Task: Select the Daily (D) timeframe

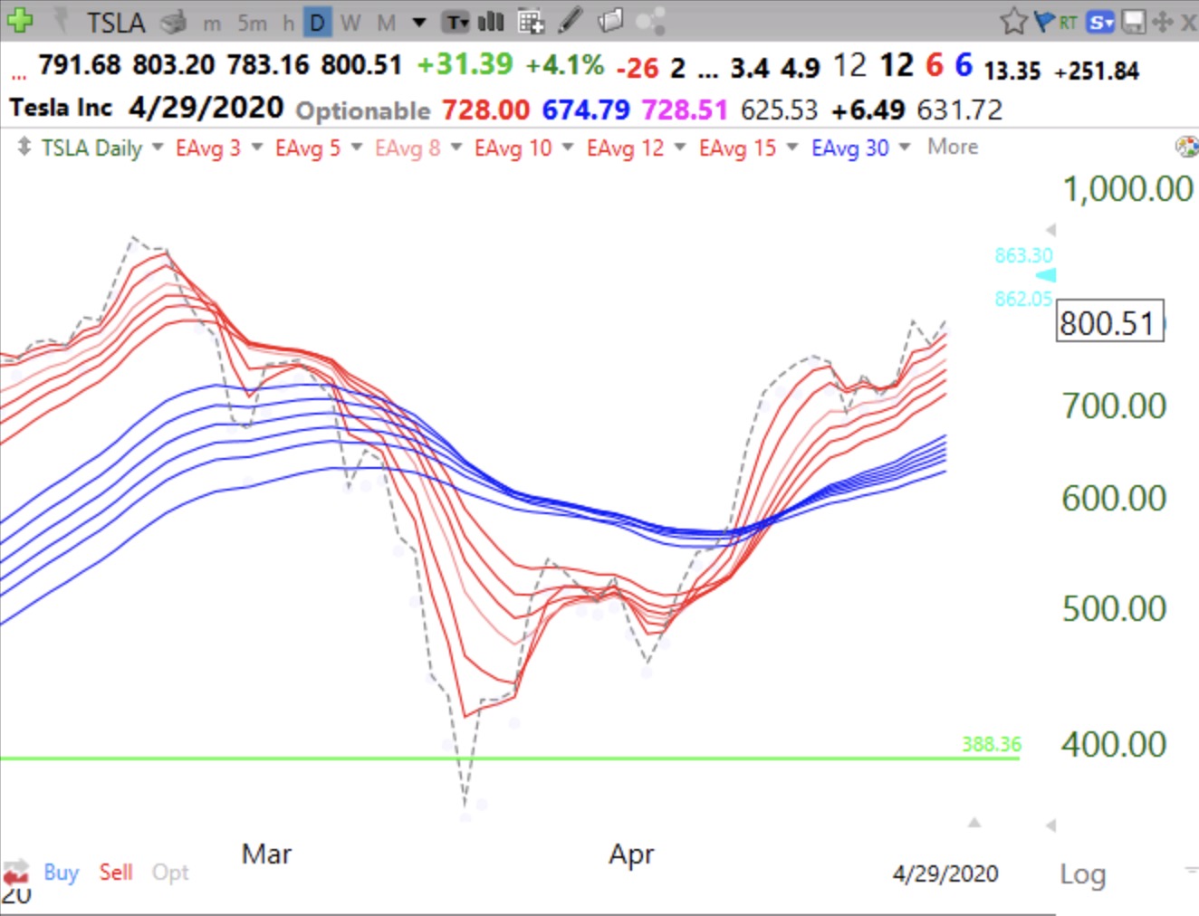Action: pyautogui.click(x=317, y=22)
